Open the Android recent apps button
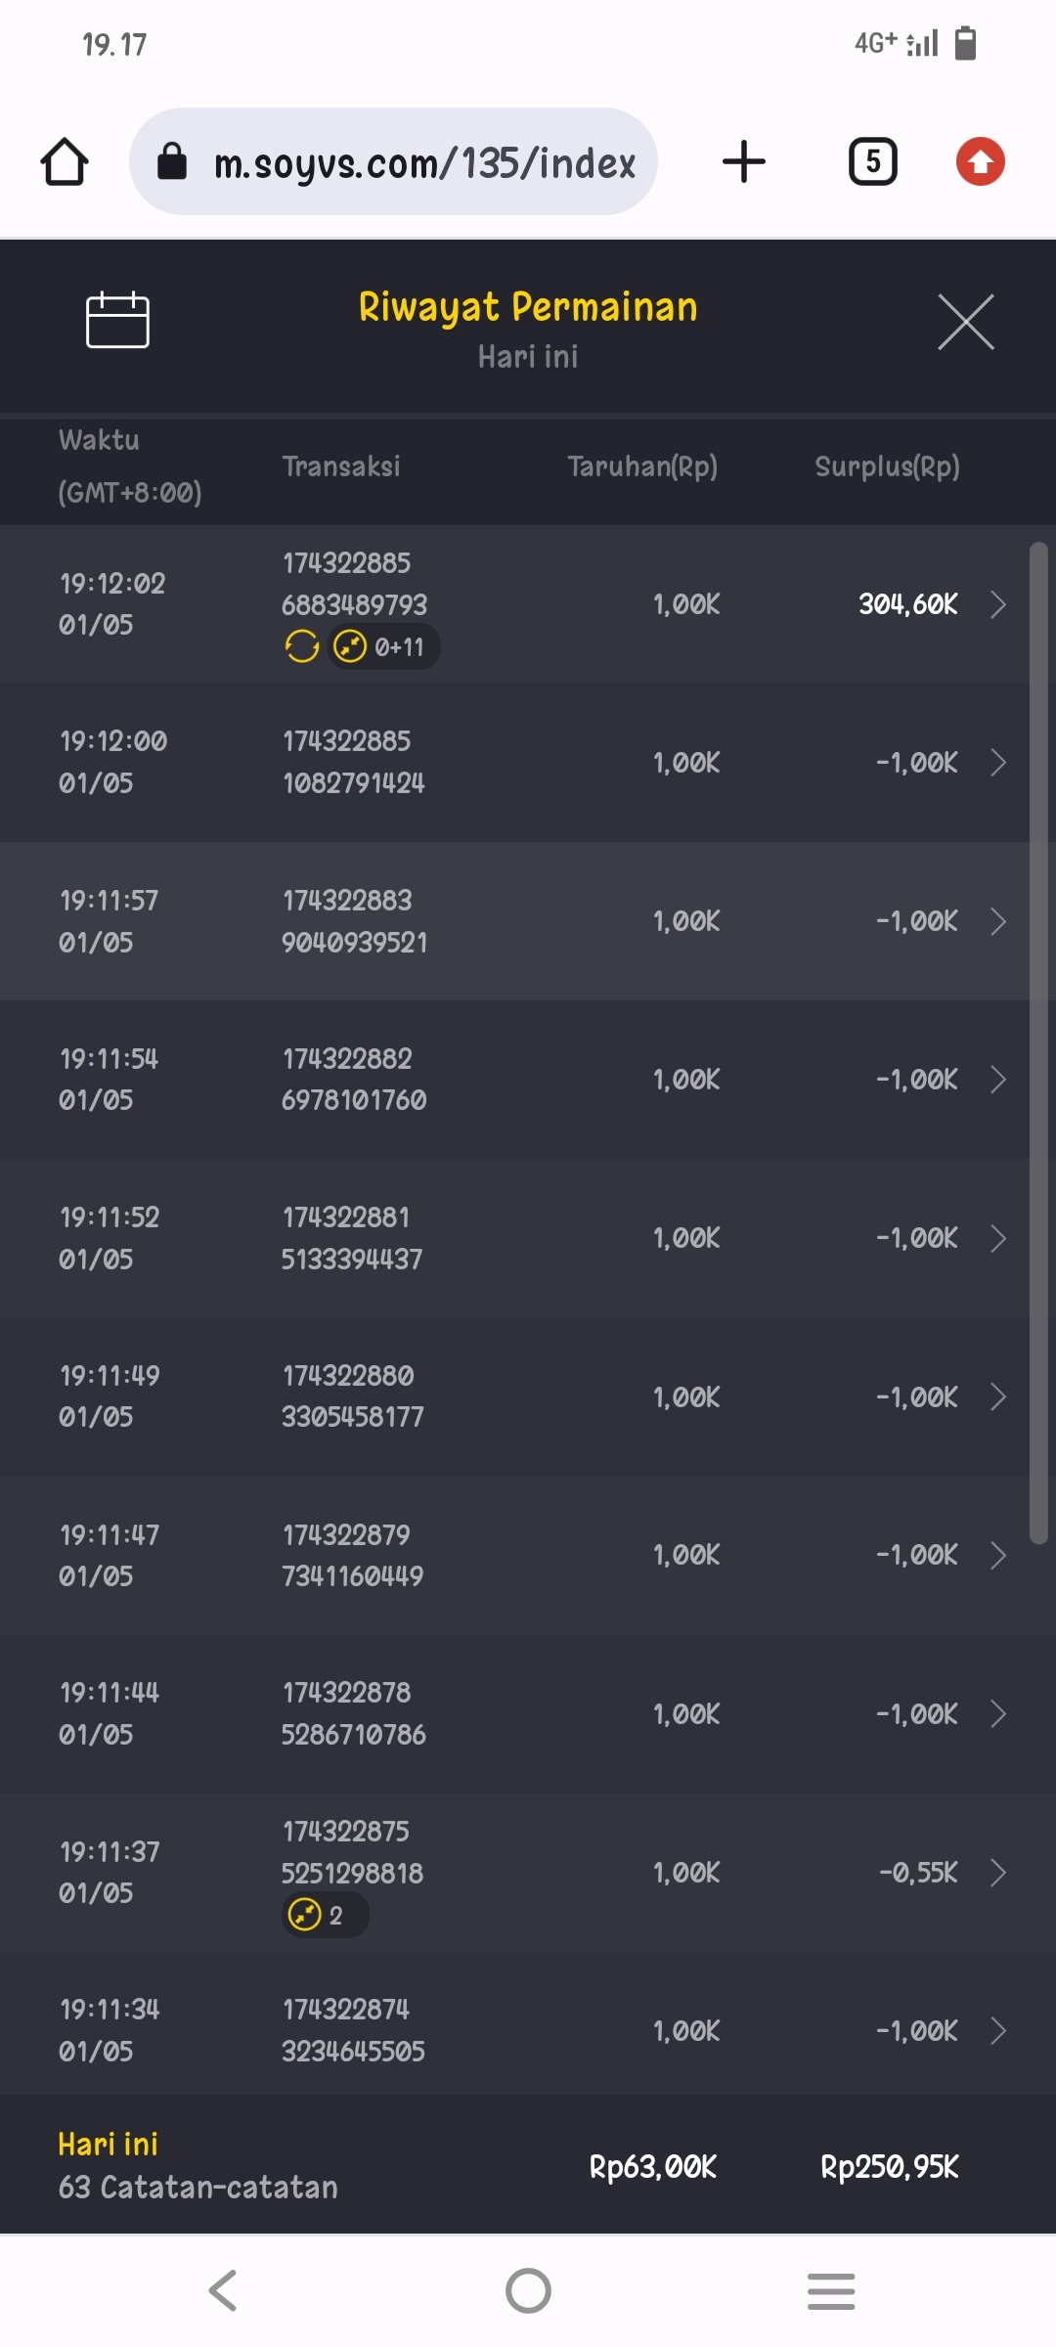The image size is (1056, 2347). [x=831, y=2290]
